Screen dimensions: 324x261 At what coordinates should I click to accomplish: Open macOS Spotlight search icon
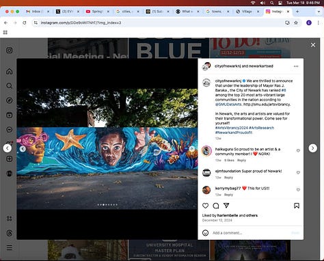click(272, 3)
